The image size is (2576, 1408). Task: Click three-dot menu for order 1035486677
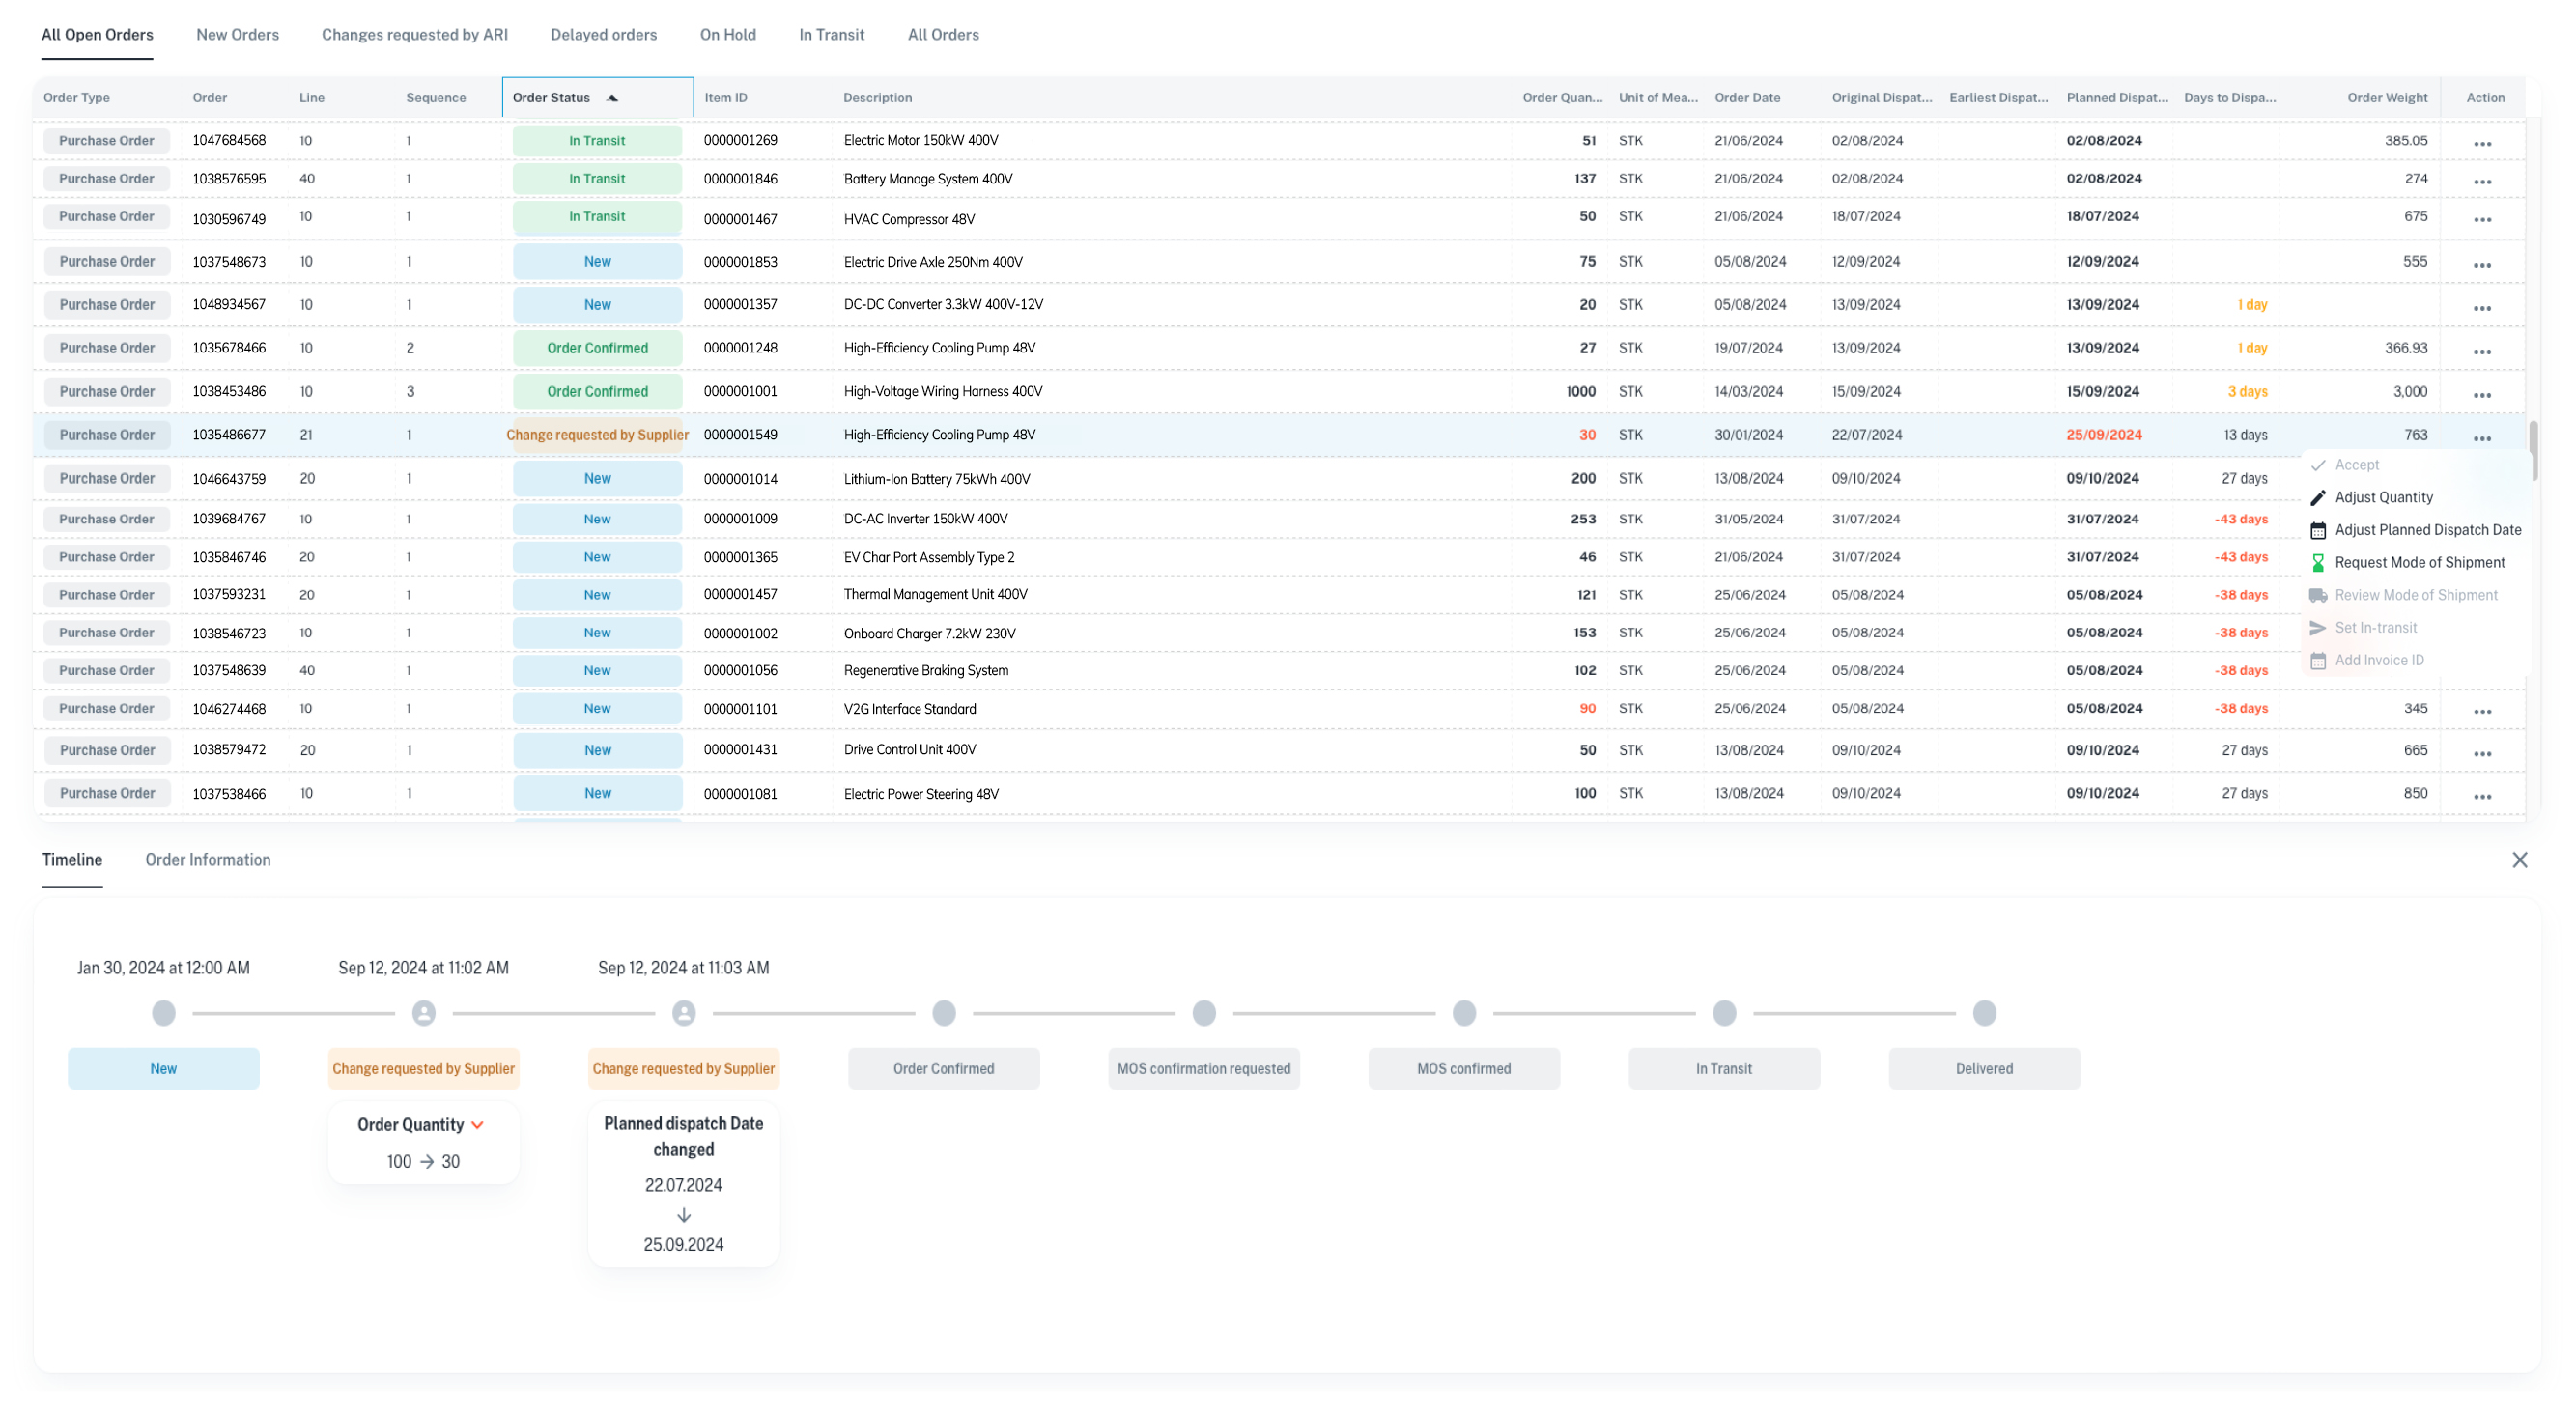2482,438
